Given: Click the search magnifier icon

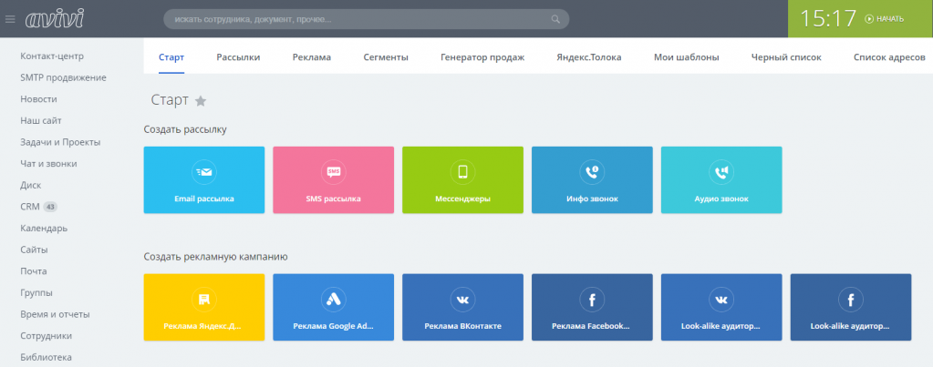Looking at the screenshot, I should point(555,19).
